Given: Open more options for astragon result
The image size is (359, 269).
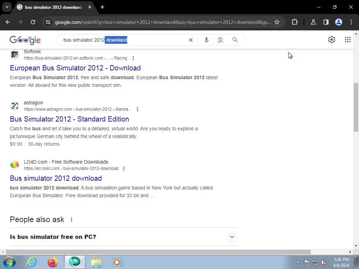Looking at the screenshot, I should pyautogui.click(x=137, y=109).
